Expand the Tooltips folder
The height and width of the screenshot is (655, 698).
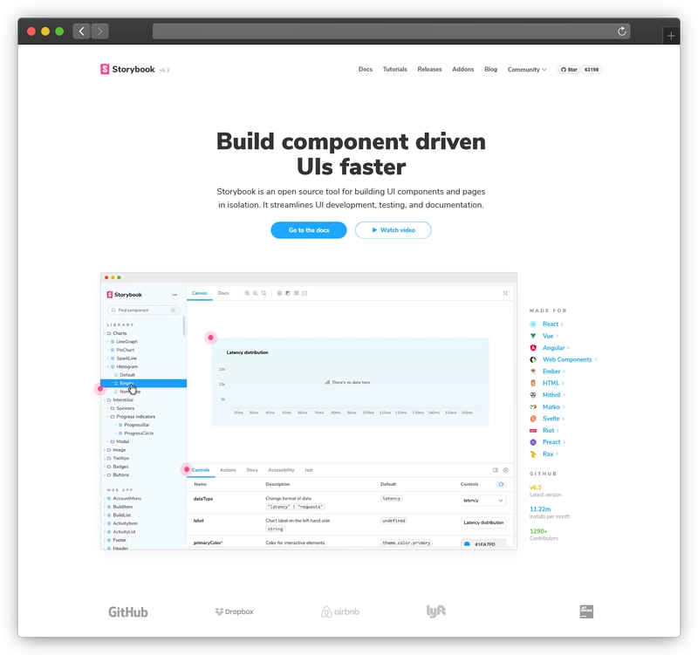[x=118, y=458]
